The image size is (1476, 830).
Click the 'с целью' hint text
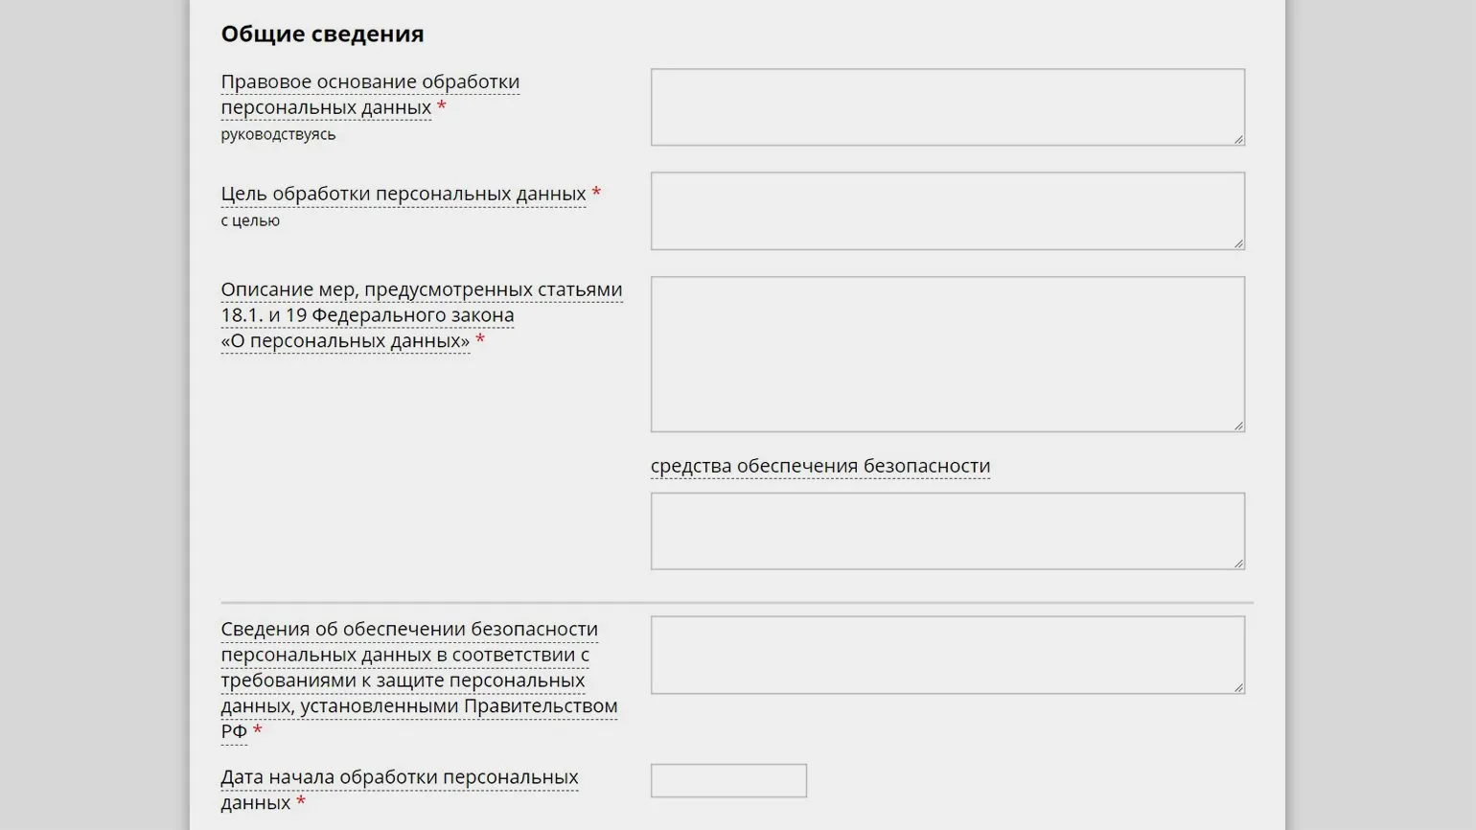click(x=250, y=220)
